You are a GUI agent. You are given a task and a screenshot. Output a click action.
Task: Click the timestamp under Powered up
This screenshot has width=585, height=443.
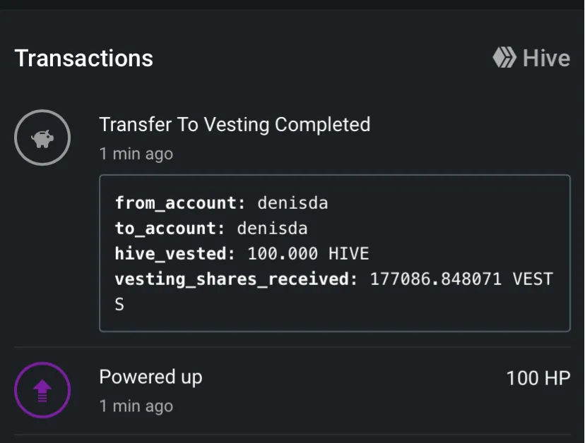(x=136, y=406)
